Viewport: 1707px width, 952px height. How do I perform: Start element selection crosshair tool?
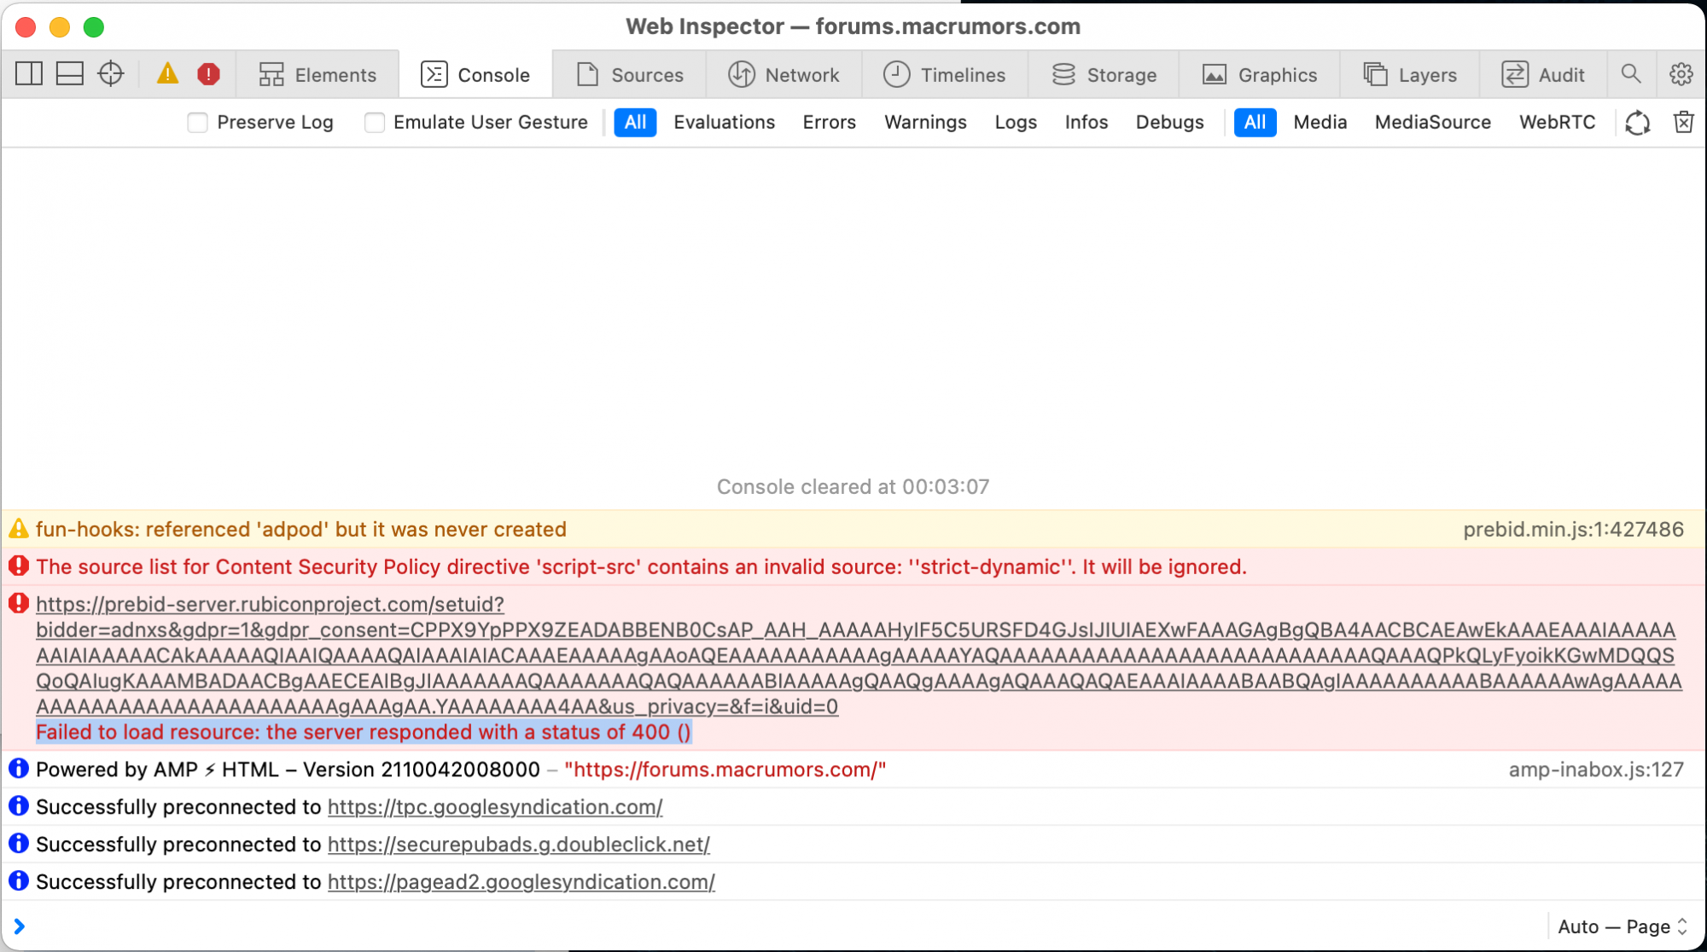111,74
